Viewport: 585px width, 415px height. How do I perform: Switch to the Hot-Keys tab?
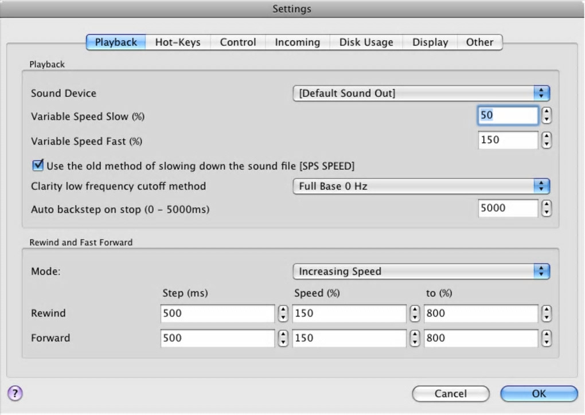coord(178,42)
